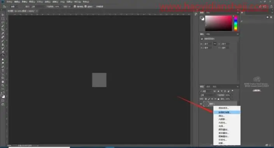Select the Clone Stamp tool
This screenshot has width=274, height=148.
(3, 45)
